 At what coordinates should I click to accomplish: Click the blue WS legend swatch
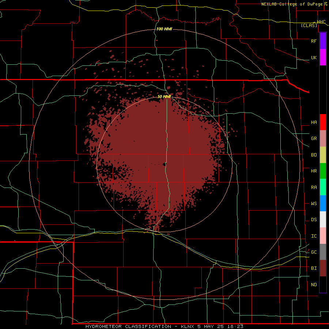[323, 203]
